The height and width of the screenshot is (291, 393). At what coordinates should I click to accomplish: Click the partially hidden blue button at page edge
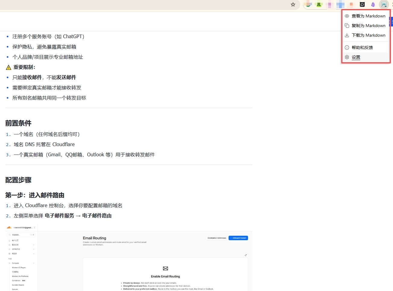tap(391, 22)
